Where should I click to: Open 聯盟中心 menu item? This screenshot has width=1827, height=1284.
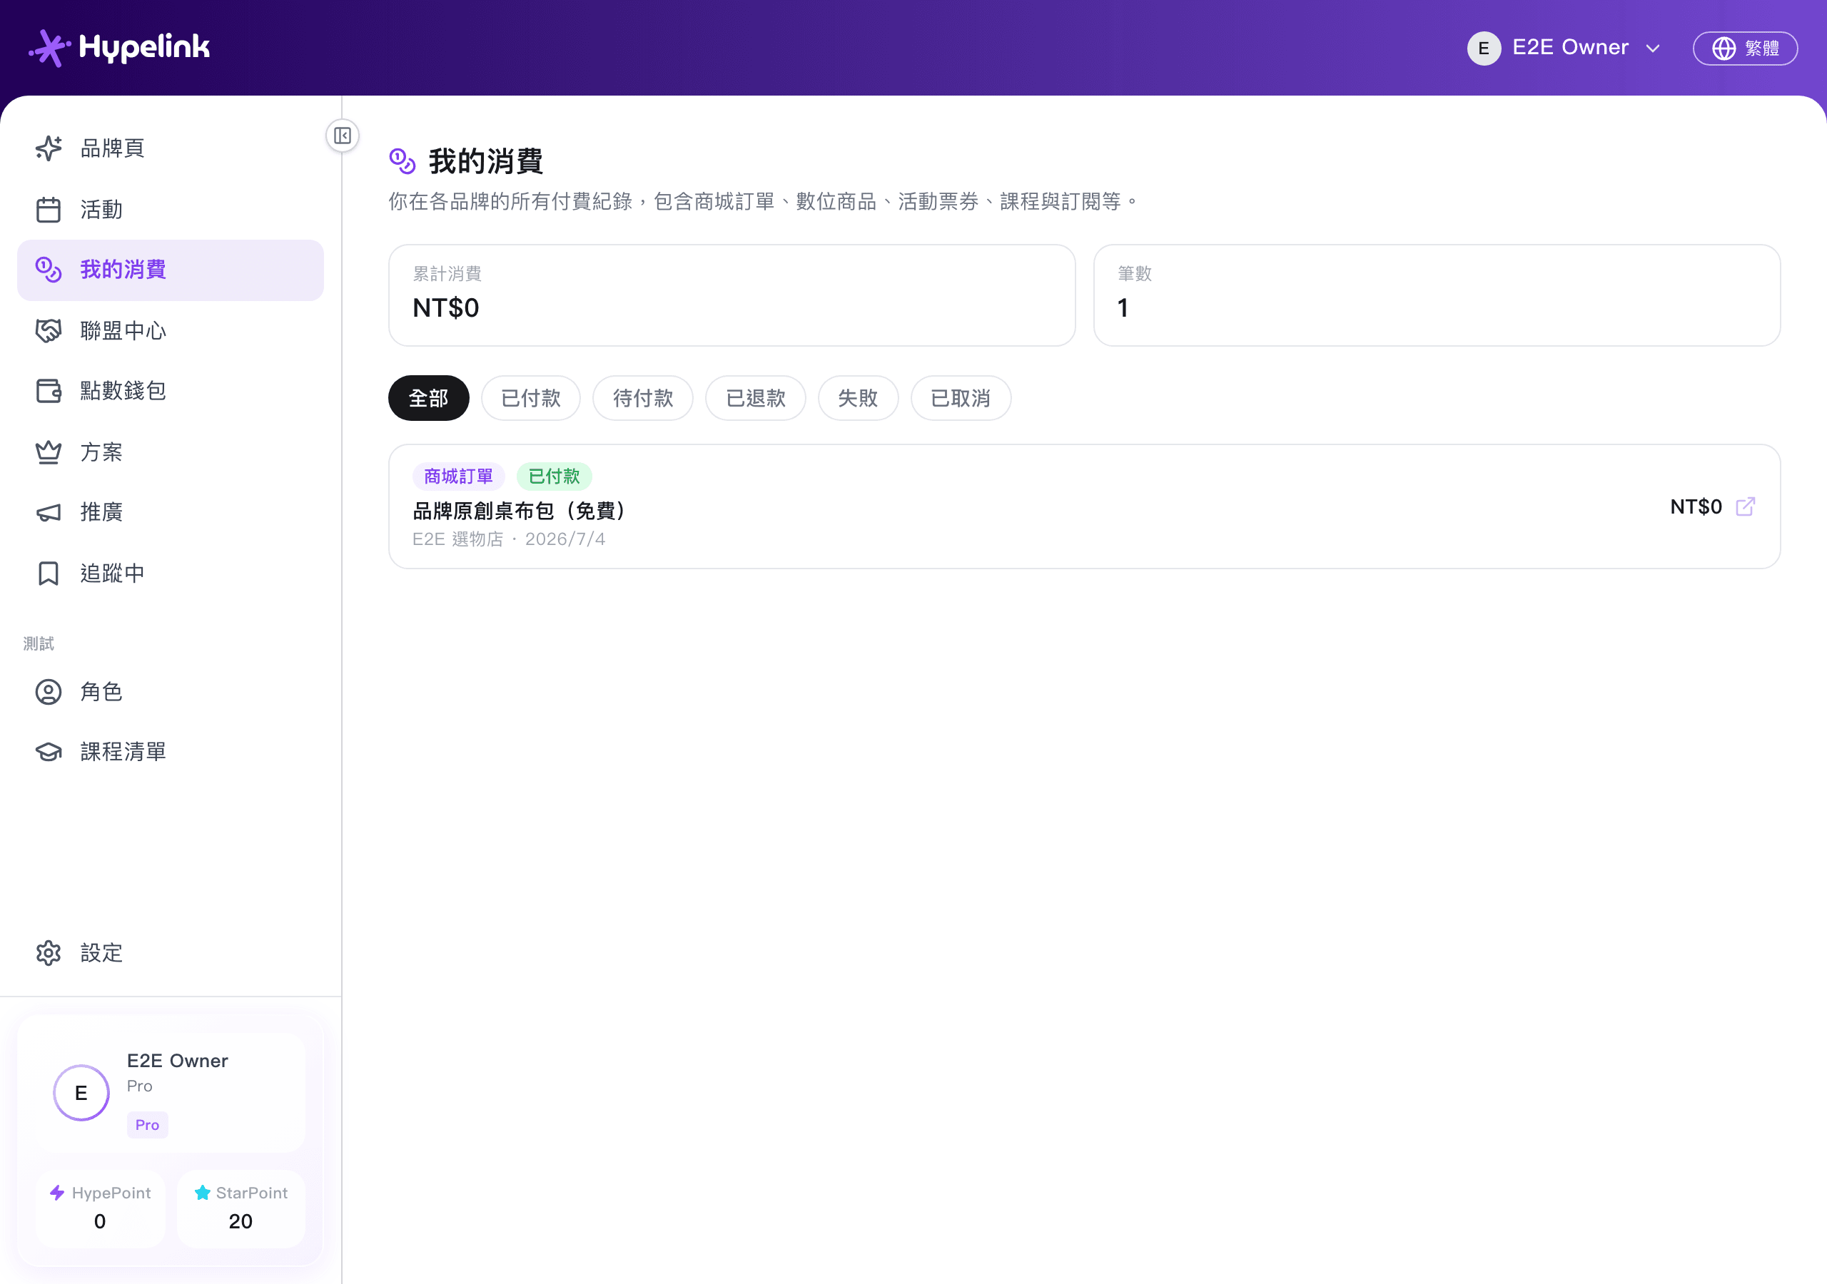(x=171, y=330)
